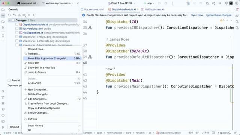Screen dimensions: 240x135
Task: Click the Run app play icon
Action: (159, 3)
